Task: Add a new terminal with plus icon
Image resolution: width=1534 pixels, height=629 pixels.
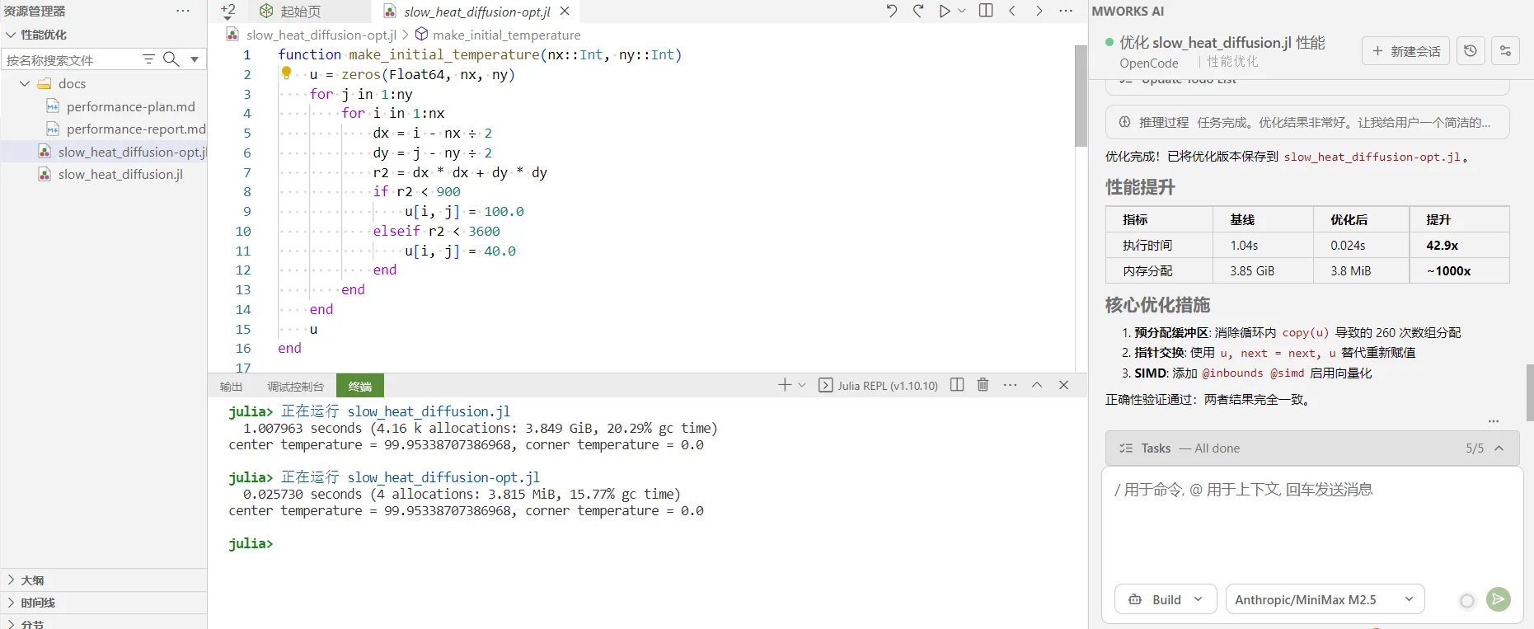Action: click(785, 385)
